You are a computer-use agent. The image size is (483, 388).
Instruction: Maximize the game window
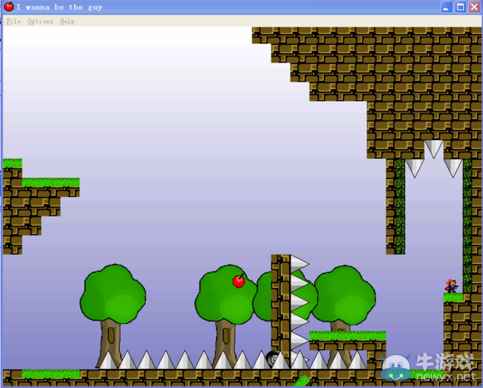pyautogui.click(x=461, y=7)
